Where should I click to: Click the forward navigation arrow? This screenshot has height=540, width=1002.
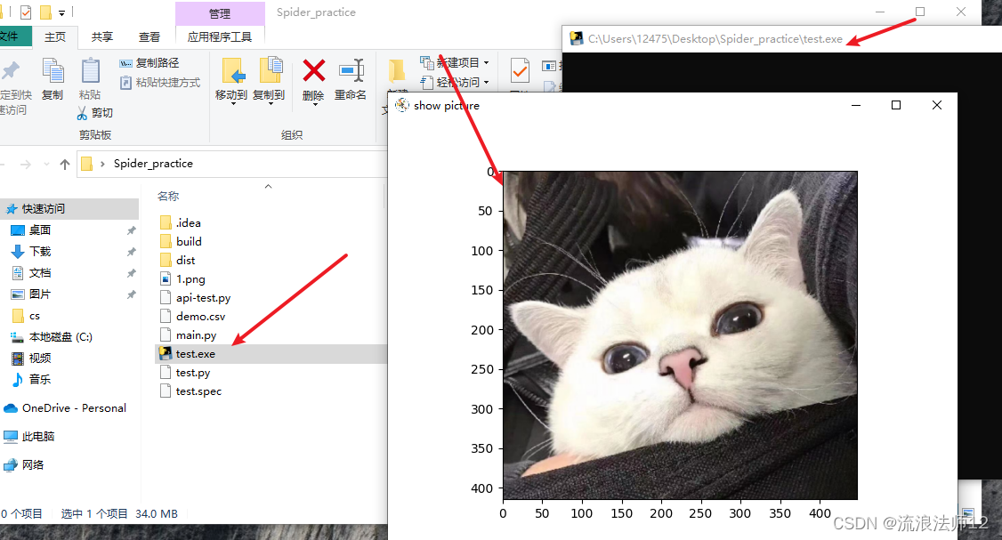point(26,165)
